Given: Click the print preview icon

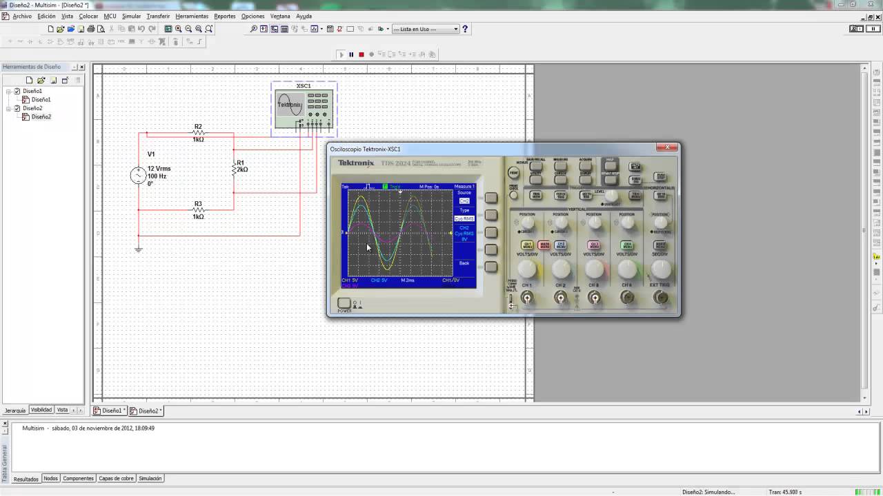Looking at the screenshot, I should pyautogui.click(x=101, y=29).
